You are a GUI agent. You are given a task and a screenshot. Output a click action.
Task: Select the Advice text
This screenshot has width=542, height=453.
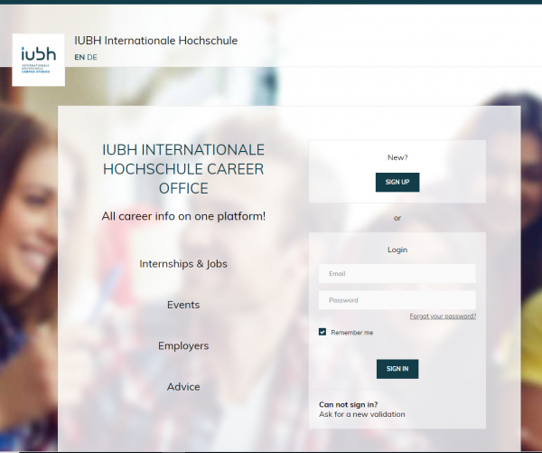(x=183, y=387)
